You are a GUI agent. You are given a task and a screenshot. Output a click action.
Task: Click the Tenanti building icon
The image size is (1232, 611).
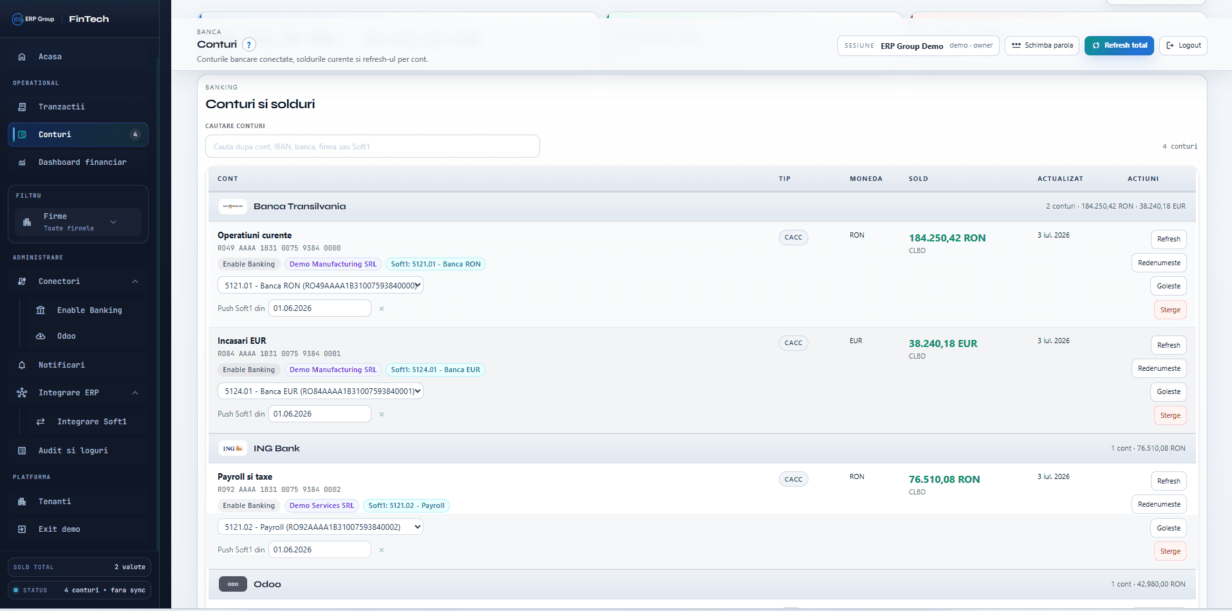pos(22,502)
